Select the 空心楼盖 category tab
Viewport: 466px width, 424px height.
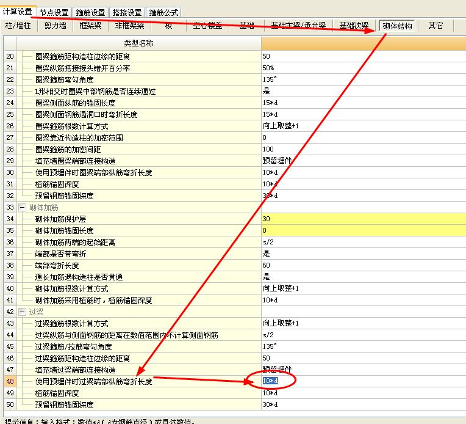click(x=207, y=26)
